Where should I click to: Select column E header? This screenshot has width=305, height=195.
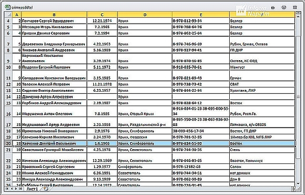click(201, 15)
